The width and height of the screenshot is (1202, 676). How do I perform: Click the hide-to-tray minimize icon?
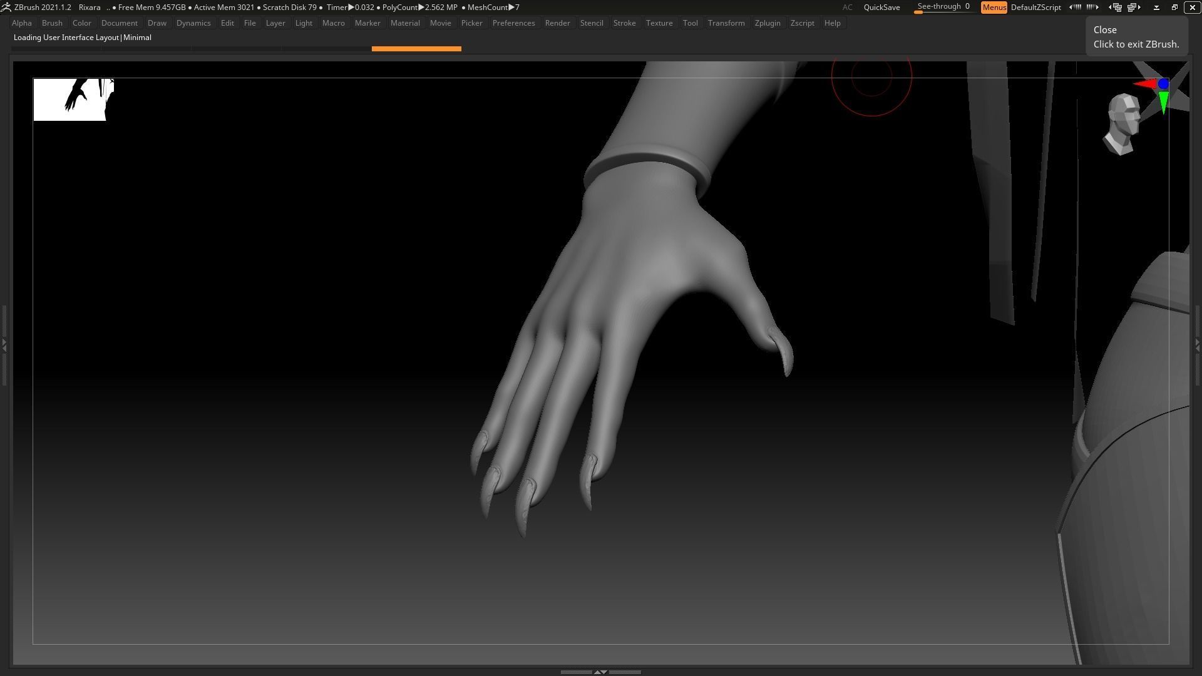pyautogui.click(x=1156, y=8)
